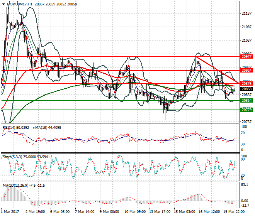The image size is (255, 216).
Task: Click the RSI(14) indicator label
Action: tap(9, 127)
